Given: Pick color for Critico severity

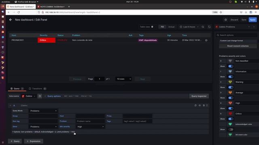Looking at the screenshot, I should click(230, 114).
